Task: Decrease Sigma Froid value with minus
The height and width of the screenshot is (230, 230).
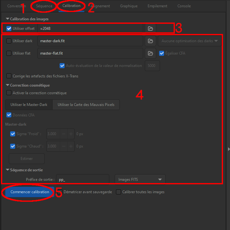Action: pos(64,134)
